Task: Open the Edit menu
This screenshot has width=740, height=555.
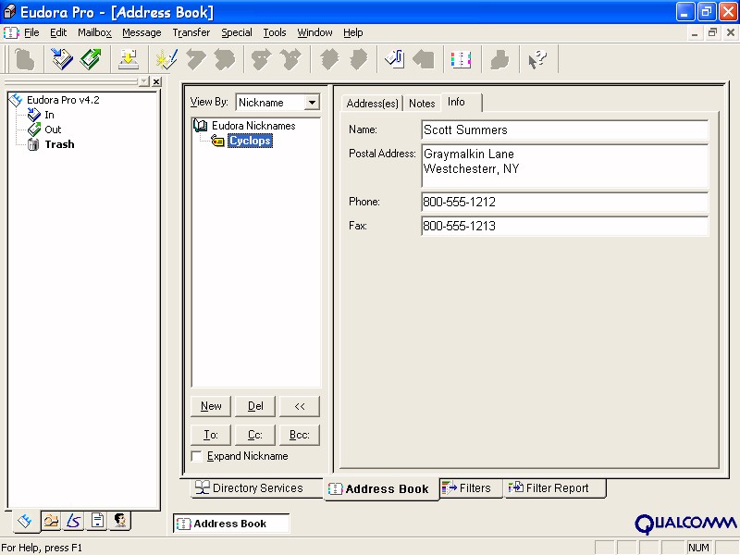Action: 58,32
